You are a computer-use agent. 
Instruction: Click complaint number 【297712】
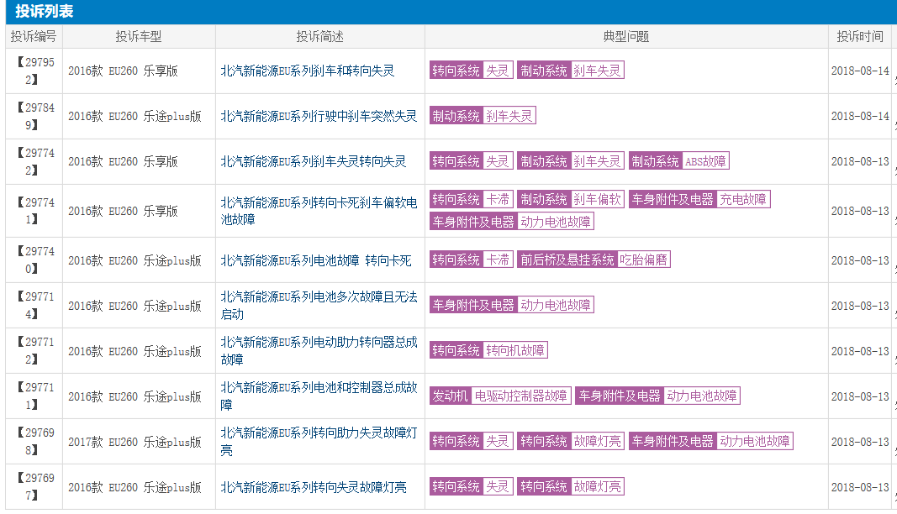tap(34, 350)
